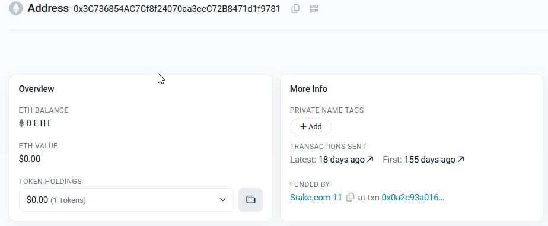Open funding transaction 0x0a2c93a016...
The width and height of the screenshot is (548, 226).
click(x=413, y=198)
